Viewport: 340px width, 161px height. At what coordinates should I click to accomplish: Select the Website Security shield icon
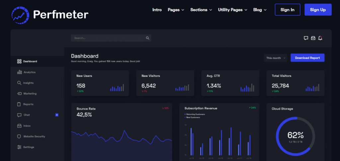(19, 136)
